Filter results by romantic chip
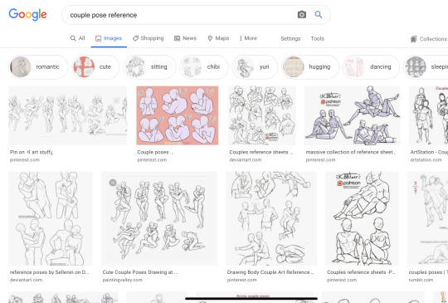Viewport: 448px width, 303px height. (38, 67)
